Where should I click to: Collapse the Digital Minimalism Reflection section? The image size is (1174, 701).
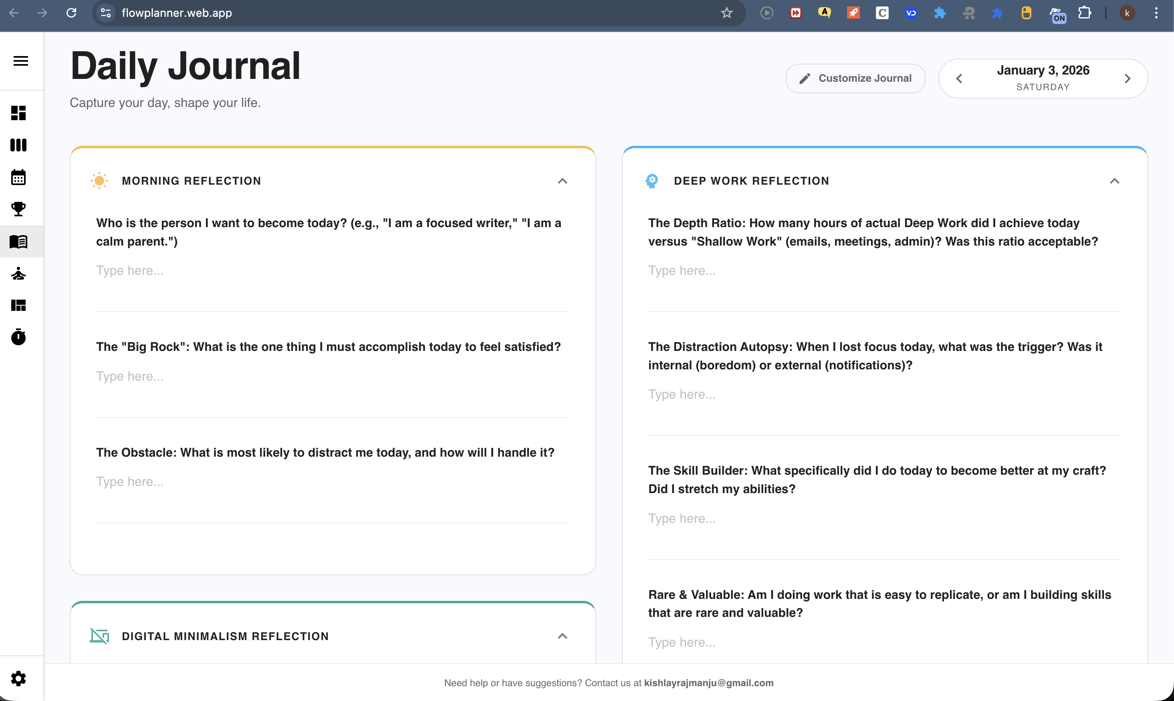[x=562, y=636]
